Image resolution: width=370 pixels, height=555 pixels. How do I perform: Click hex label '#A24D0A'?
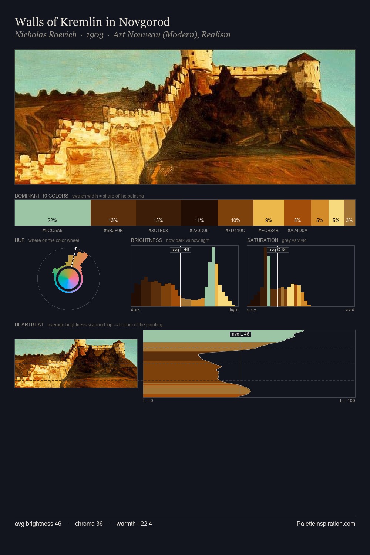click(297, 230)
